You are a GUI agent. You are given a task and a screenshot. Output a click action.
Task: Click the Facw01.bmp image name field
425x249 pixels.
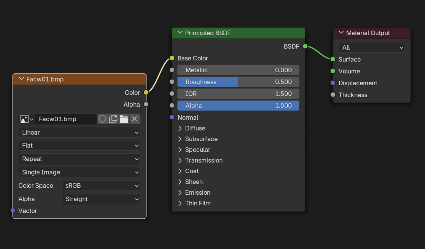coord(66,119)
